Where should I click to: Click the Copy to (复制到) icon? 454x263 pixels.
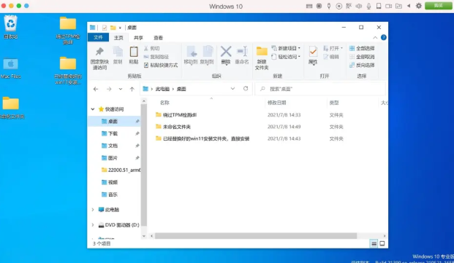(x=208, y=52)
